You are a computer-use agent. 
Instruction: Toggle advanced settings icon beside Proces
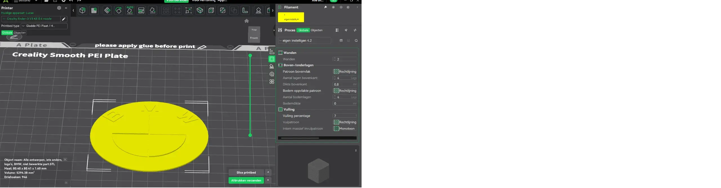tap(337, 30)
